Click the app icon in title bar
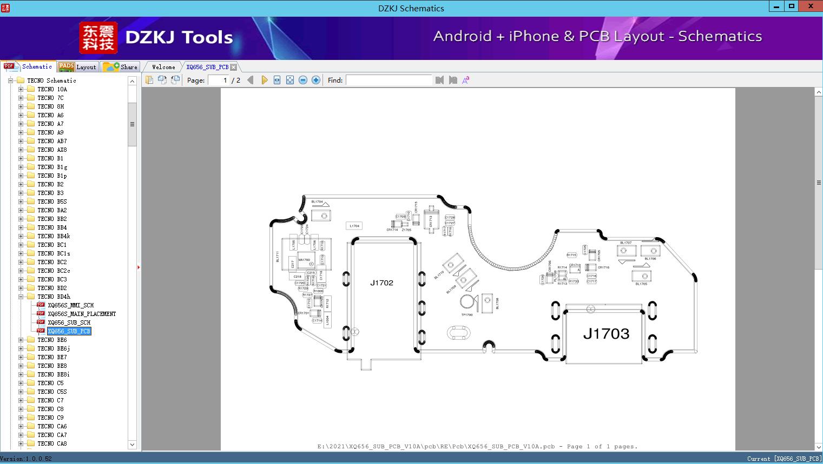 tap(5, 8)
